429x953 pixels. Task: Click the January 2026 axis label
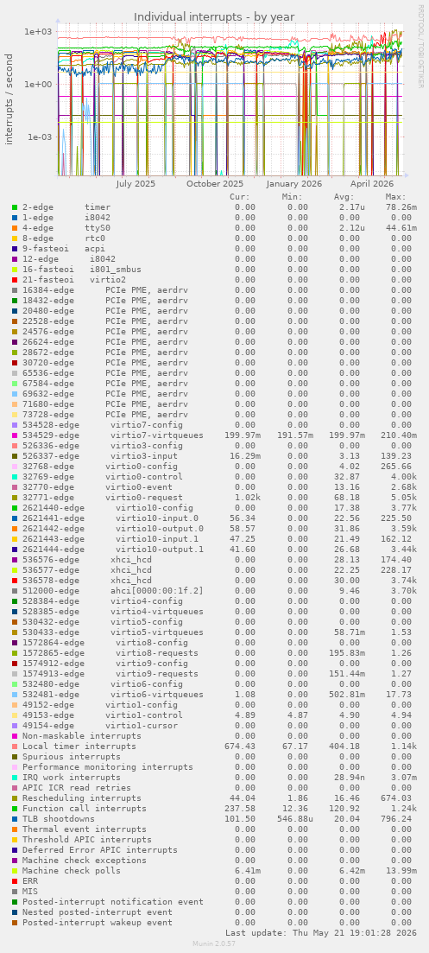[x=294, y=183]
